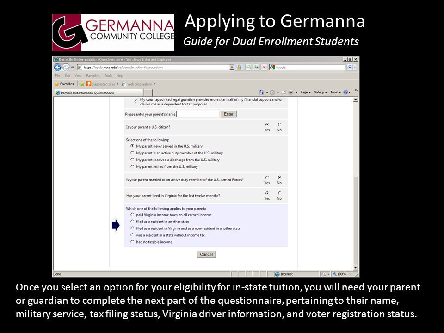Click the Cancel button

(206, 254)
